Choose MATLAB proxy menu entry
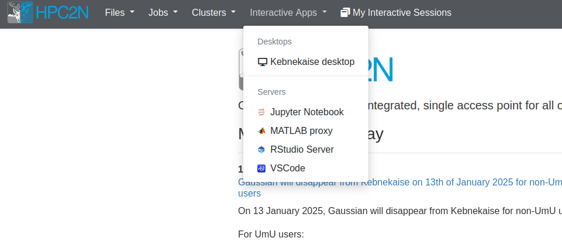Screen dimensions: 562x241 tap(306, 131)
